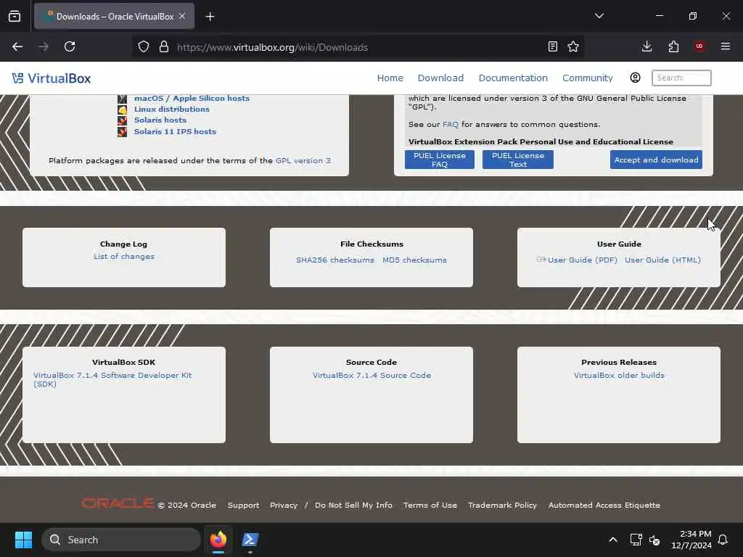This screenshot has height=557, width=743.
Task: Open muted volume tray icon
Action: coord(655,540)
